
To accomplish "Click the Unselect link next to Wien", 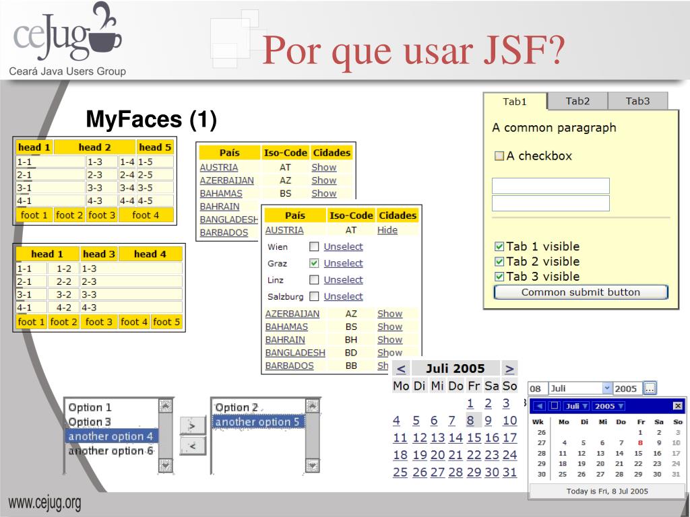I will (343, 246).
